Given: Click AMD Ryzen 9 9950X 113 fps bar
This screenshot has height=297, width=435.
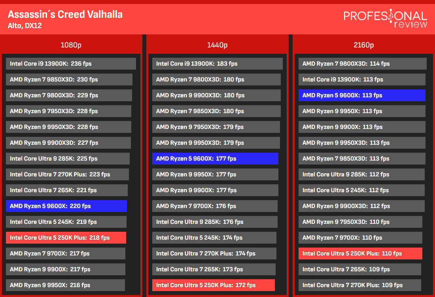Looking at the screenshot, I should click(x=362, y=111).
